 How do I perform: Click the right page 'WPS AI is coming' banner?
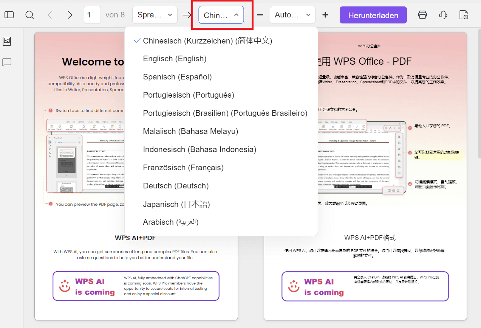[x=365, y=286]
